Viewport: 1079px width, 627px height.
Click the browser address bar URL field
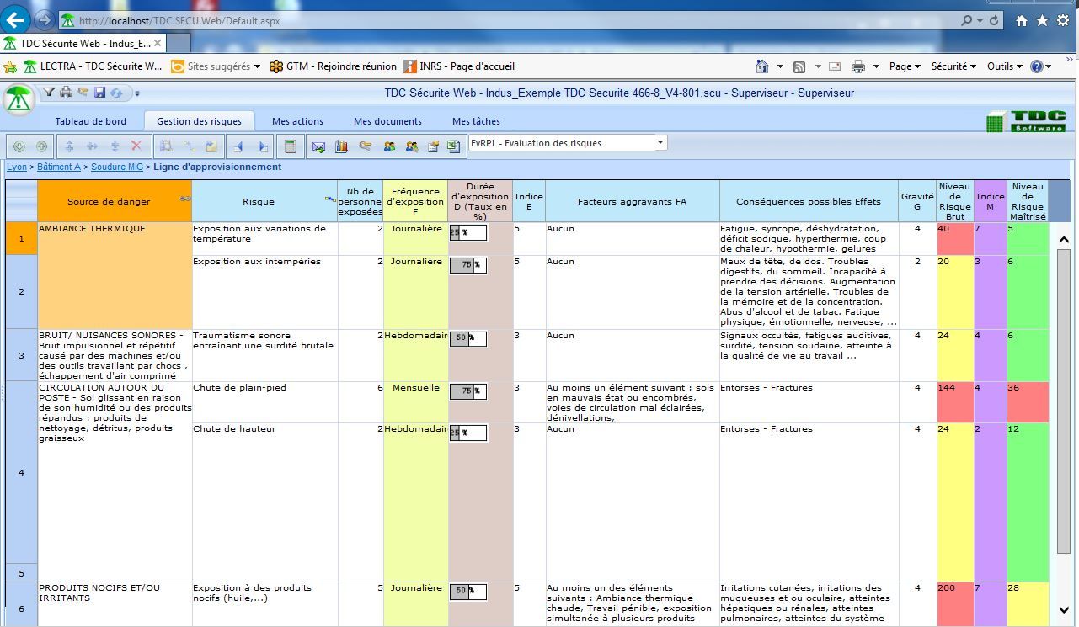pos(505,20)
